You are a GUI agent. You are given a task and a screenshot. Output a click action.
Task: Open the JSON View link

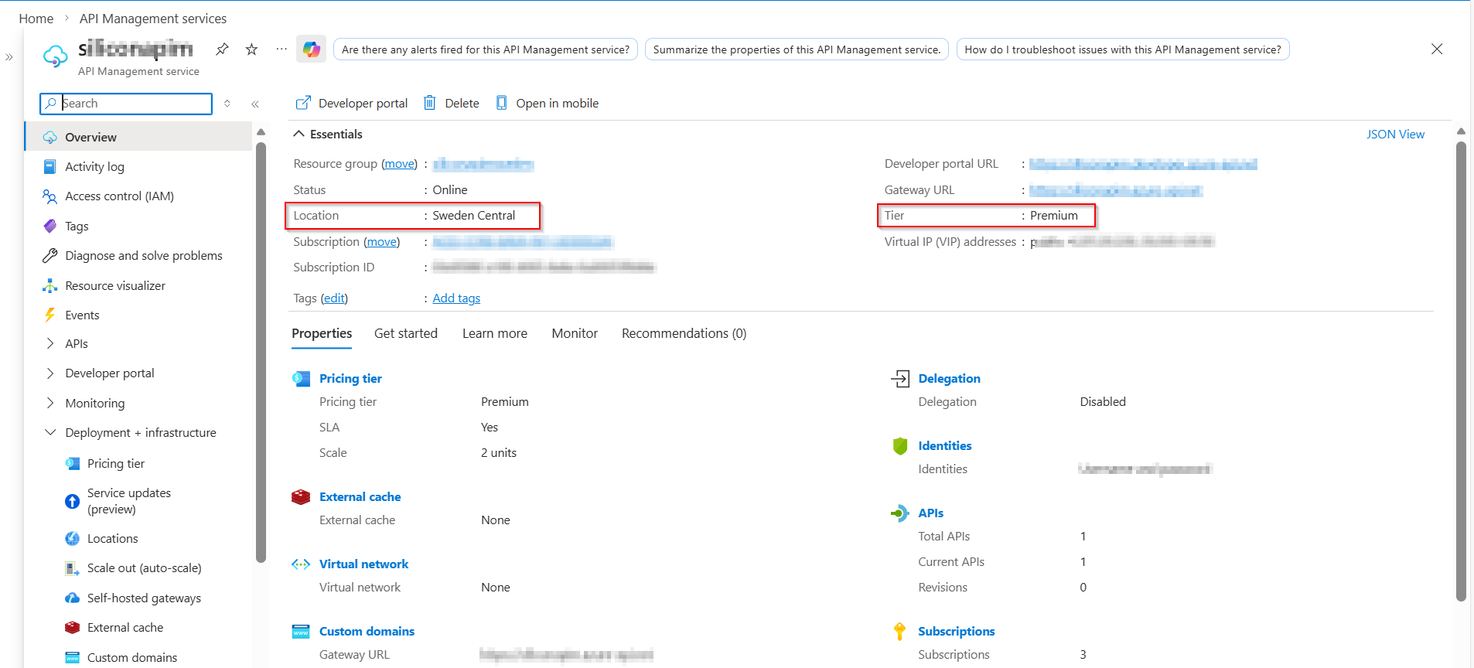point(1395,134)
